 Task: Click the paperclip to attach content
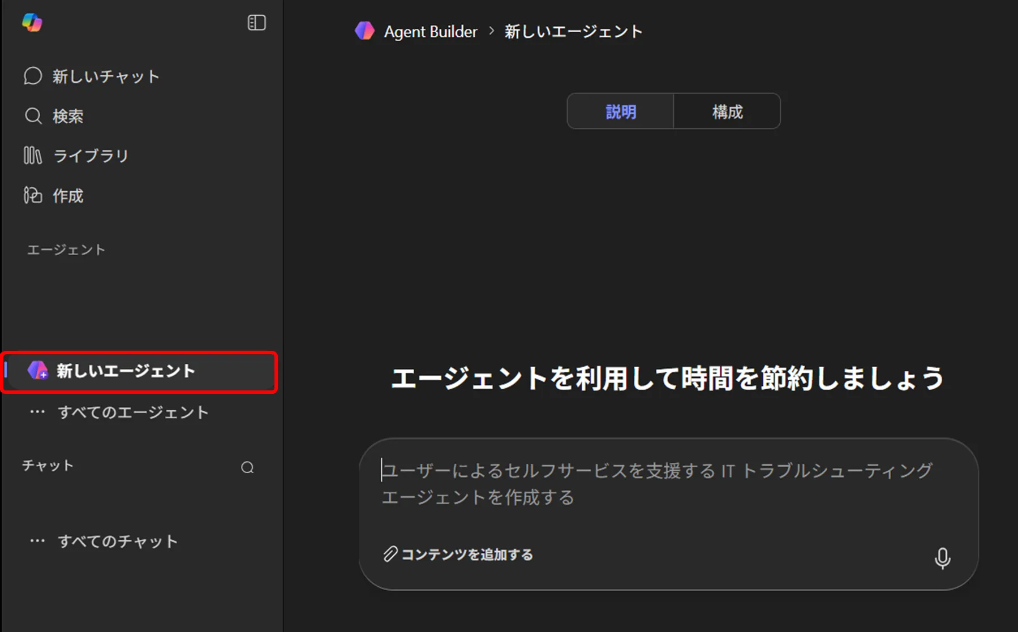tap(390, 554)
